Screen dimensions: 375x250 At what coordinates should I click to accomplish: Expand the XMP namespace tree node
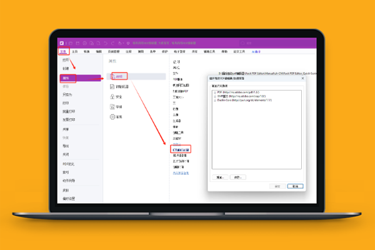point(214,96)
